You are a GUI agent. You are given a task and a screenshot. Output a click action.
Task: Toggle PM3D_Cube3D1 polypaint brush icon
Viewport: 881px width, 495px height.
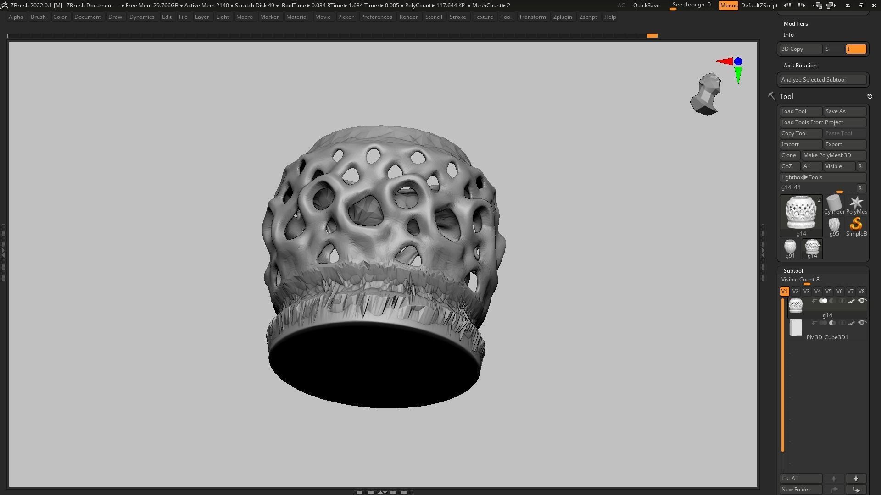pyautogui.click(x=852, y=323)
